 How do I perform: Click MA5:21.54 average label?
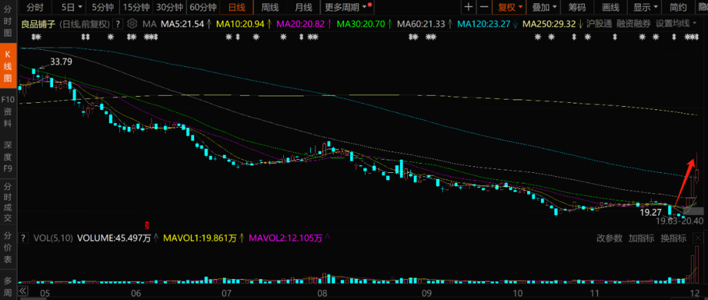(181, 24)
